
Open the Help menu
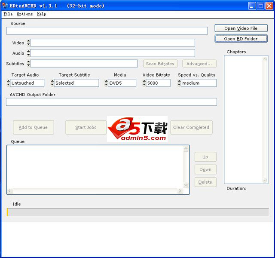[42, 14]
